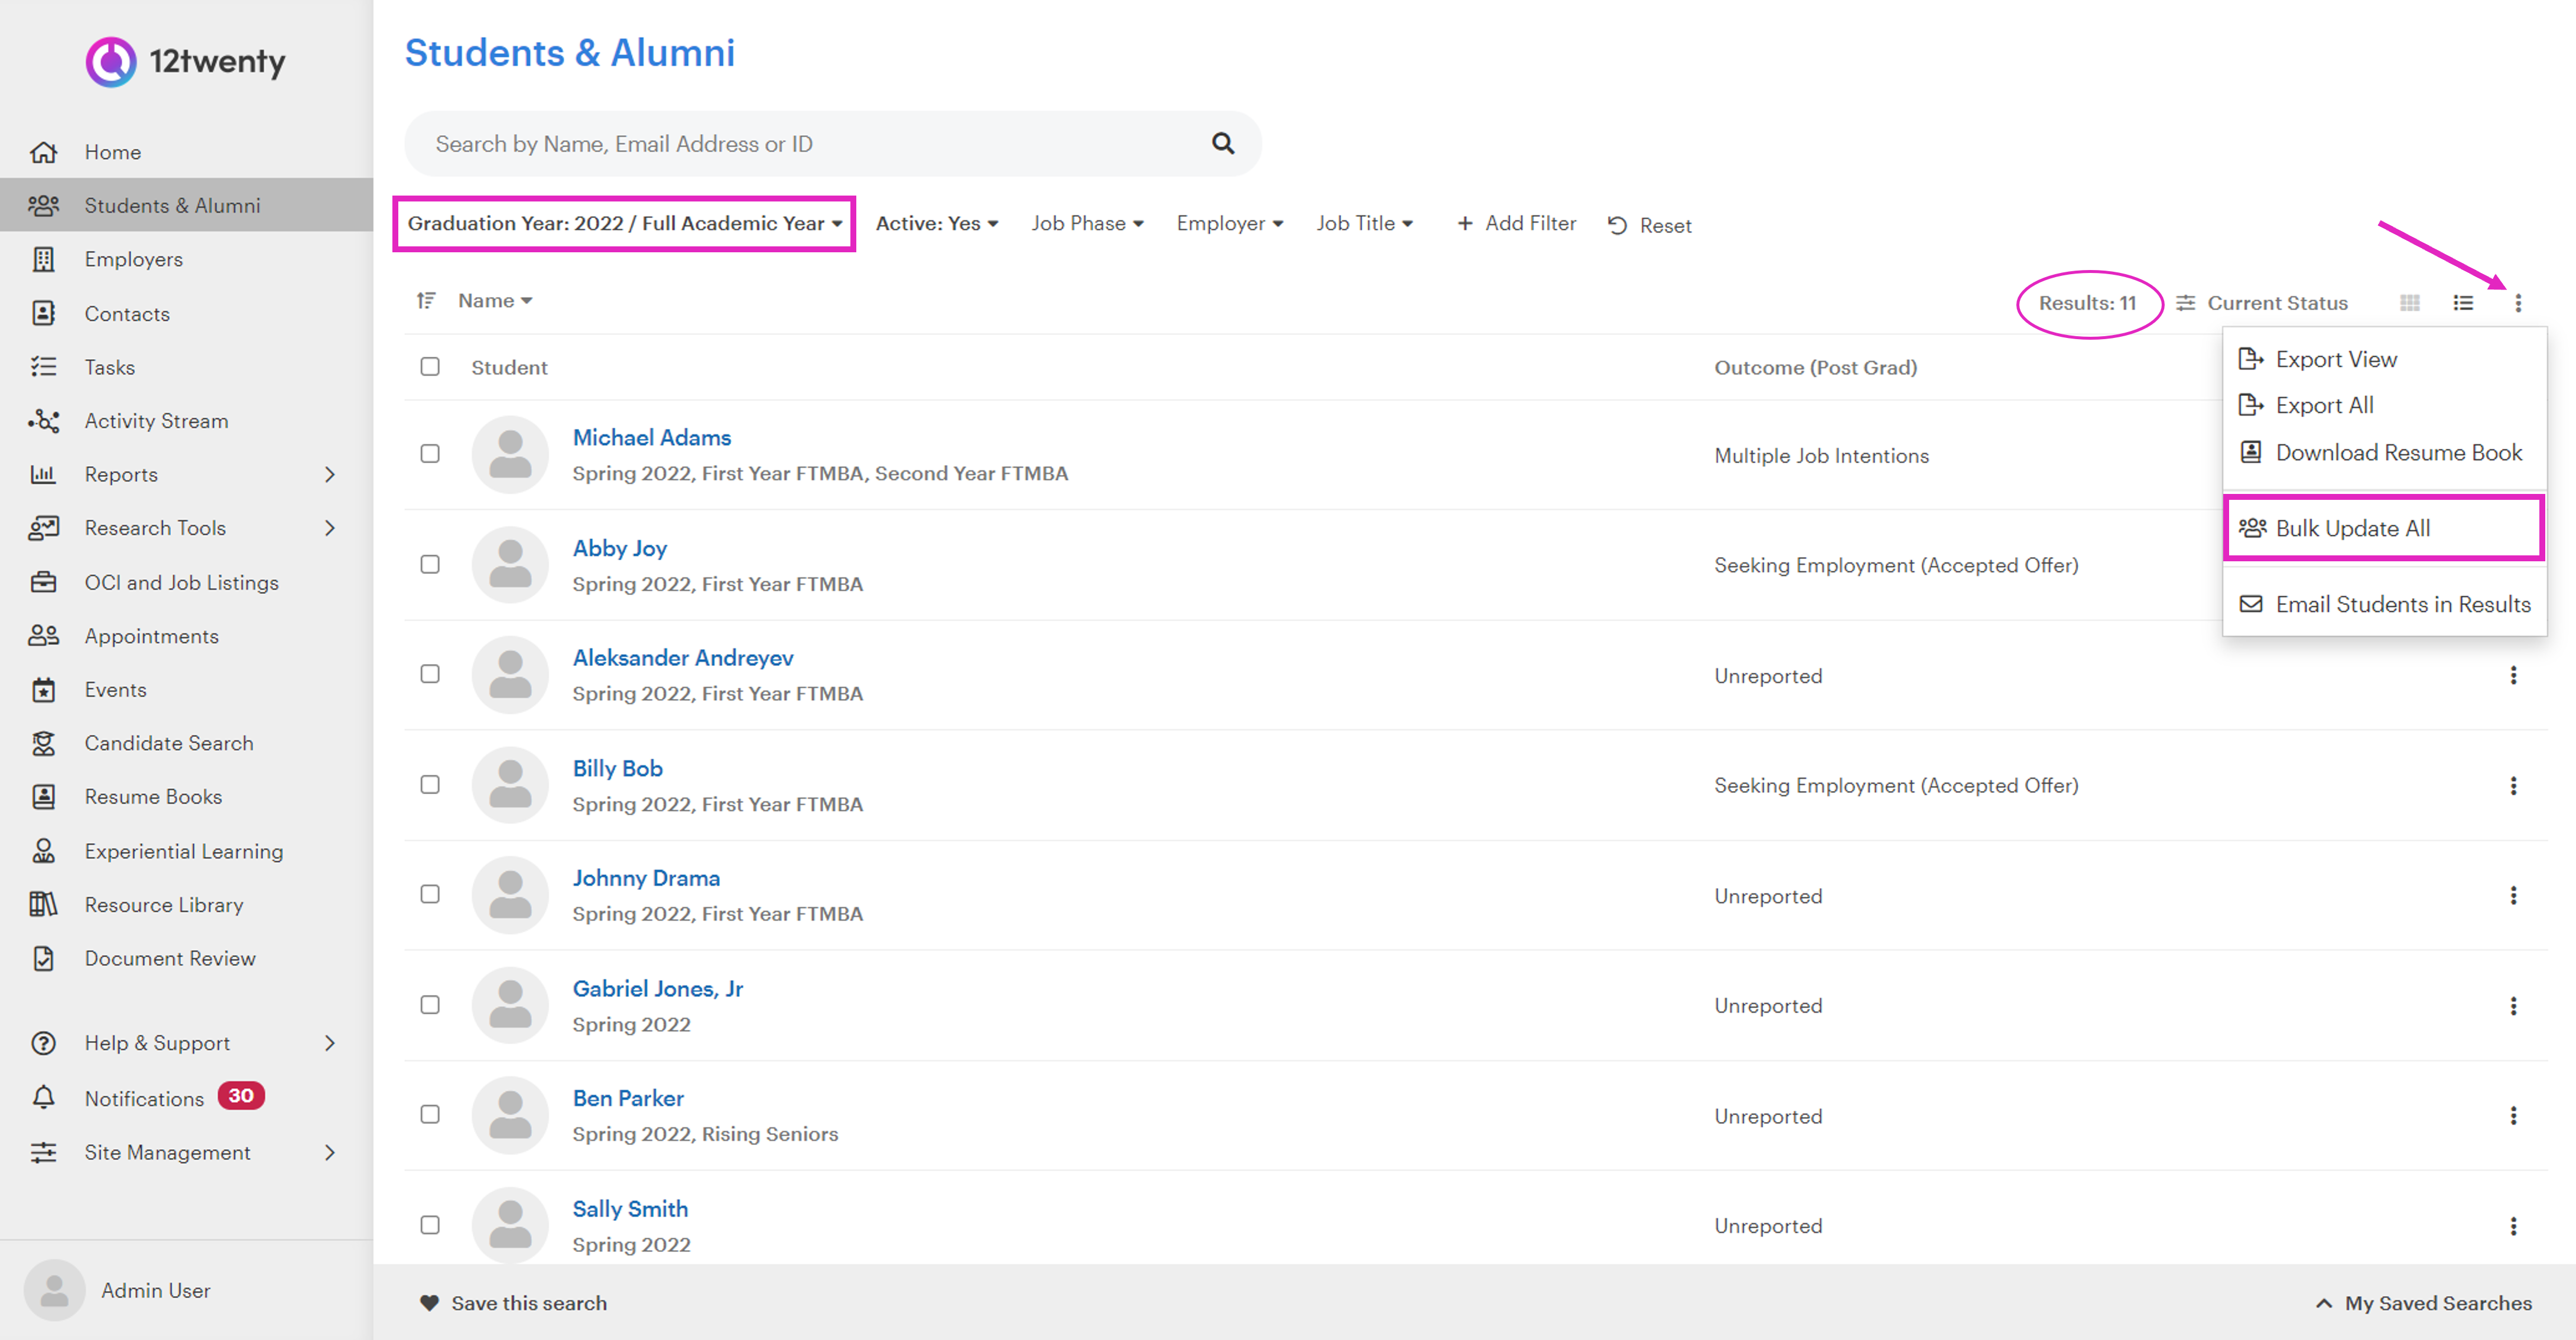Open the Job Phase filter dropdown
2576x1340 pixels.
point(1087,223)
